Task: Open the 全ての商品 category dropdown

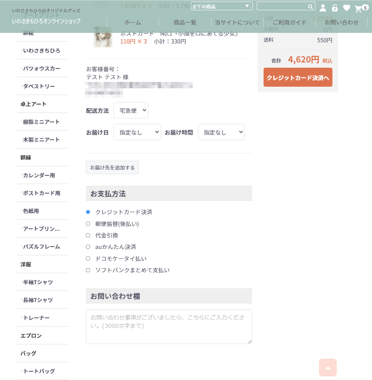Action: (x=222, y=6)
